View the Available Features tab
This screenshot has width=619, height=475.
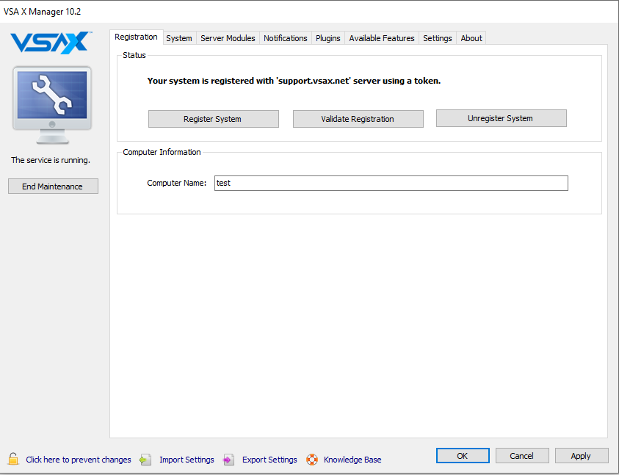(x=382, y=38)
